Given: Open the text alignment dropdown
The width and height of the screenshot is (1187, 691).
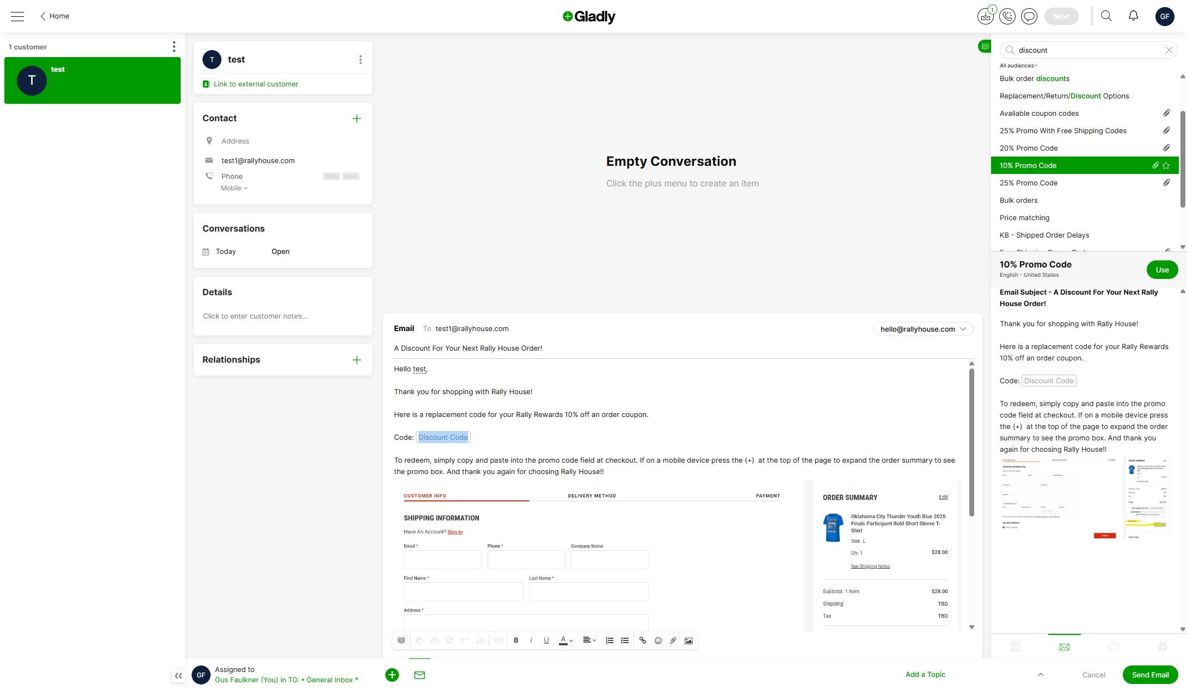Looking at the screenshot, I should click(x=589, y=640).
